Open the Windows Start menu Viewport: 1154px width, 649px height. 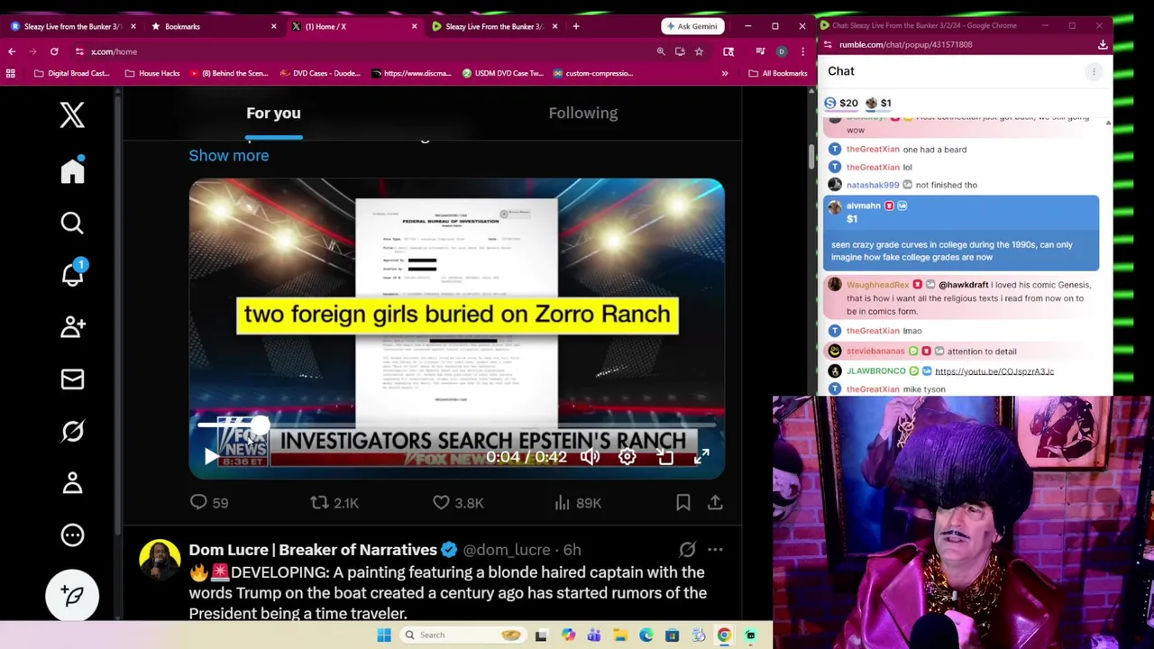click(384, 635)
